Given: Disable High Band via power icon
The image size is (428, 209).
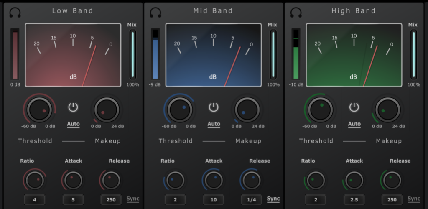Looking at the screenshot, I should (354, 107).
